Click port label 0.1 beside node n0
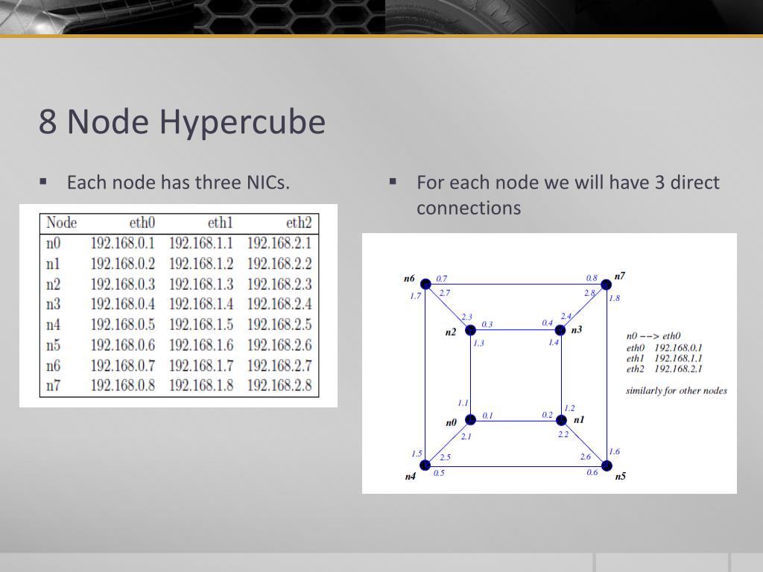The width and height of the screenshot is (763, 572). pyautogui.click(x=487, y=416)
